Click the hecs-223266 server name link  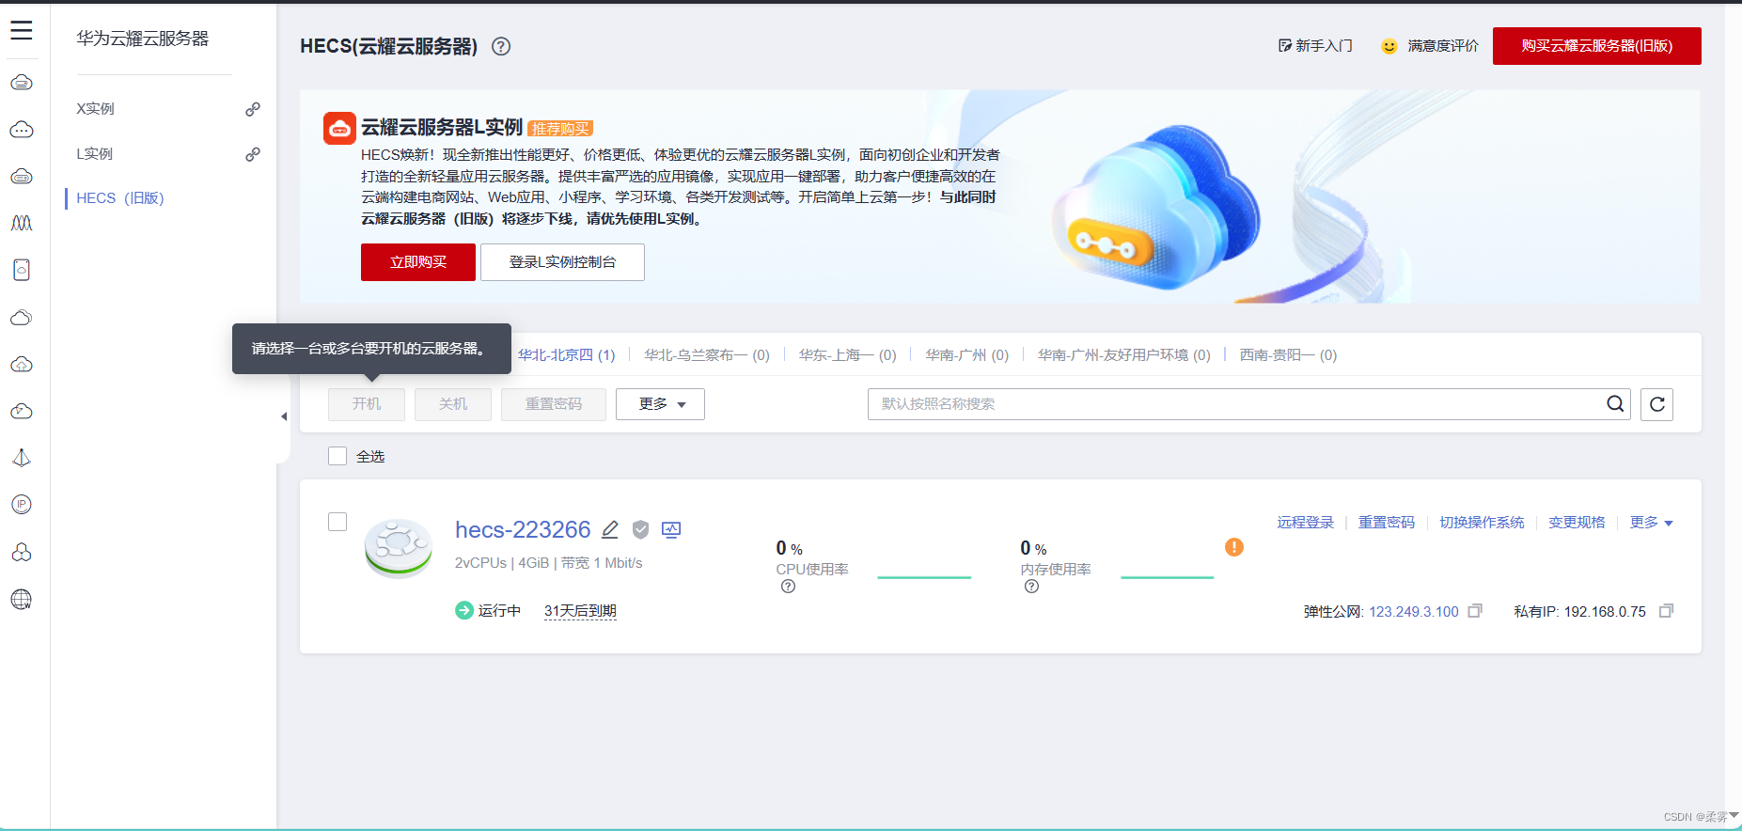click(x=523, y=530)
